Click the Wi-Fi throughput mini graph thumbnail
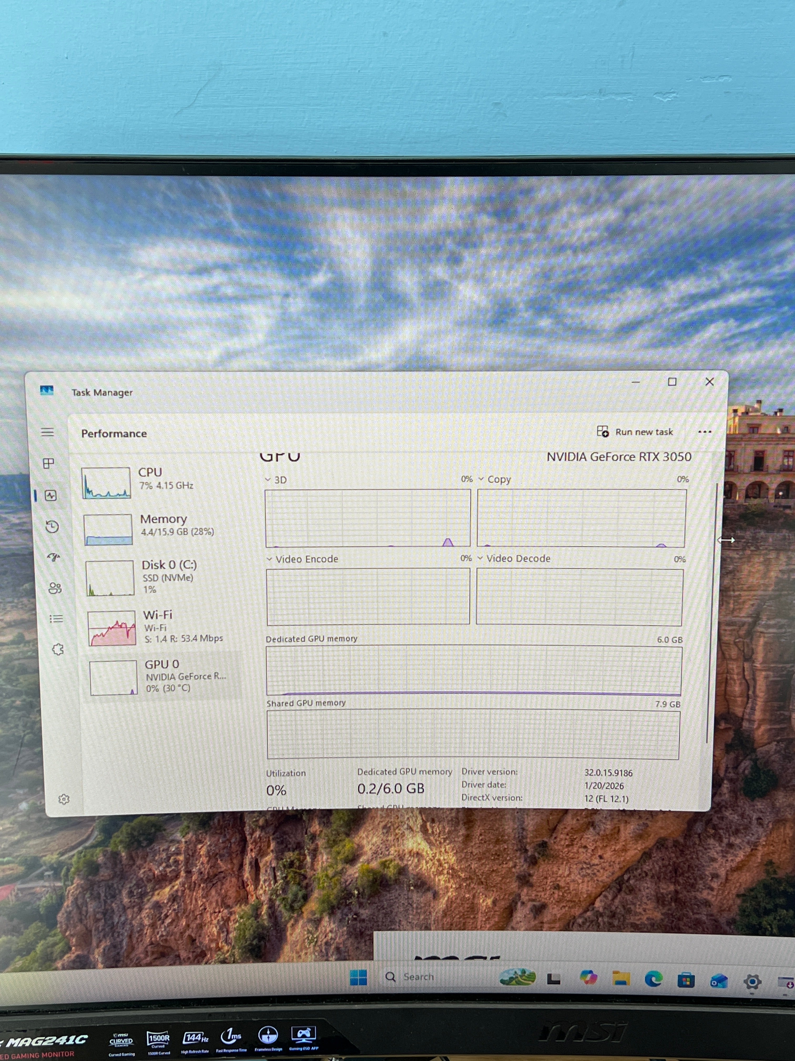The image size is (795, 1061). 112,628
